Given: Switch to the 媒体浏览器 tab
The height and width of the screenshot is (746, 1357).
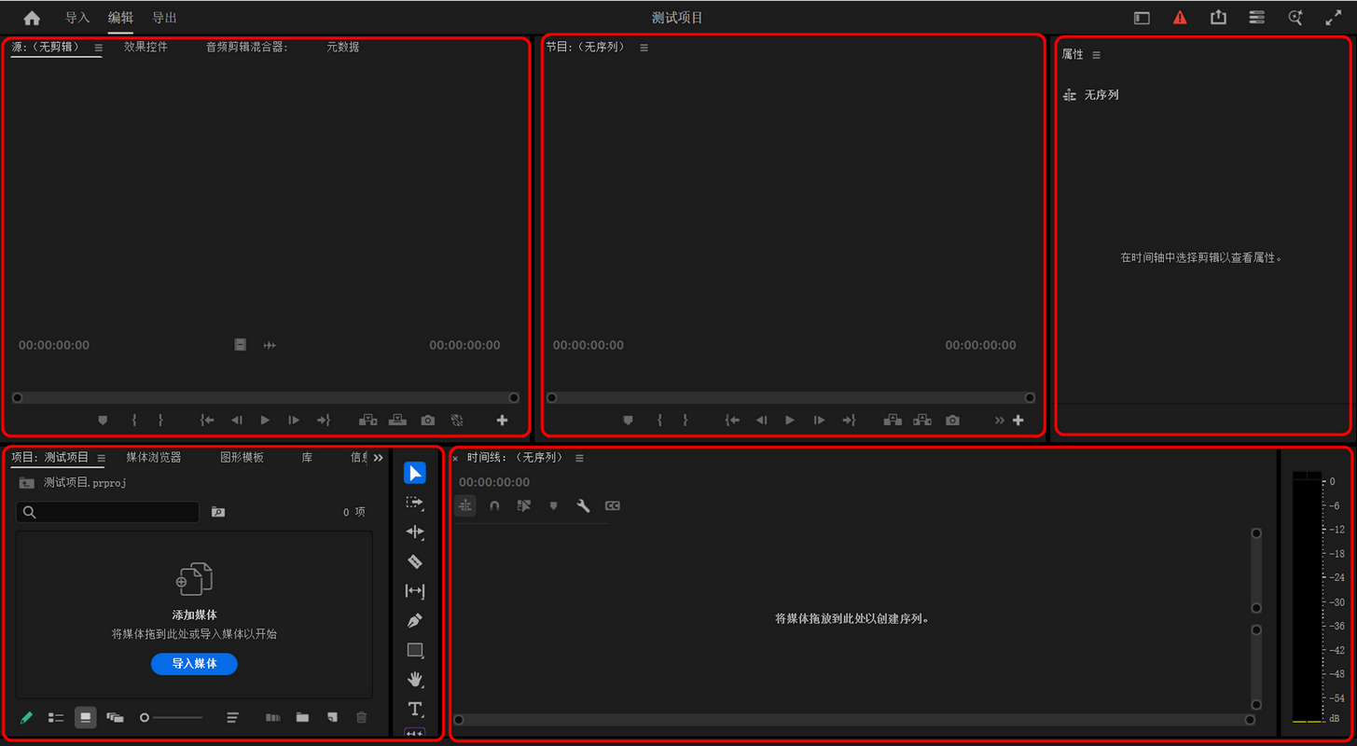Looking at the screenshot, I should pos(154,458).
